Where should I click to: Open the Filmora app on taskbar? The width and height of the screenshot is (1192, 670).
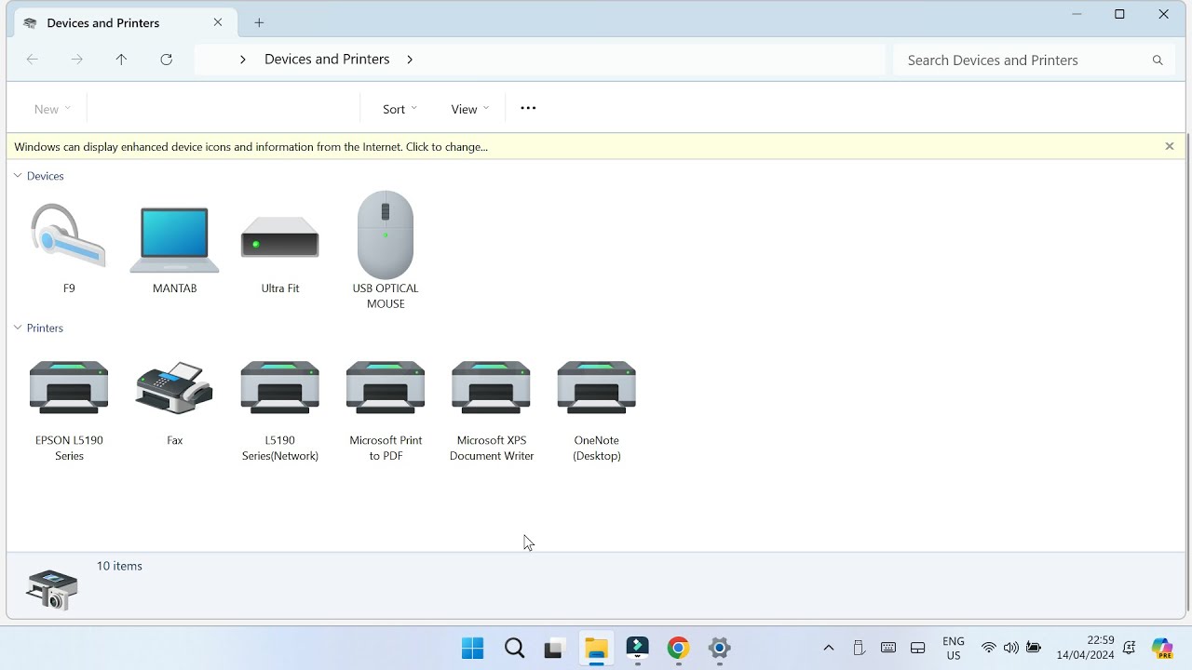pyautogui.click(x=637, y=648)
